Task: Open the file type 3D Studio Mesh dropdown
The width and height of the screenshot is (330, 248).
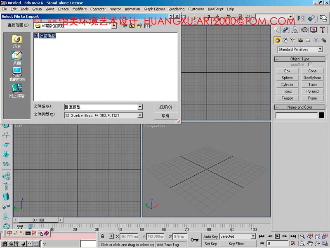Action: pyautogui.click(x=140, y=115)
